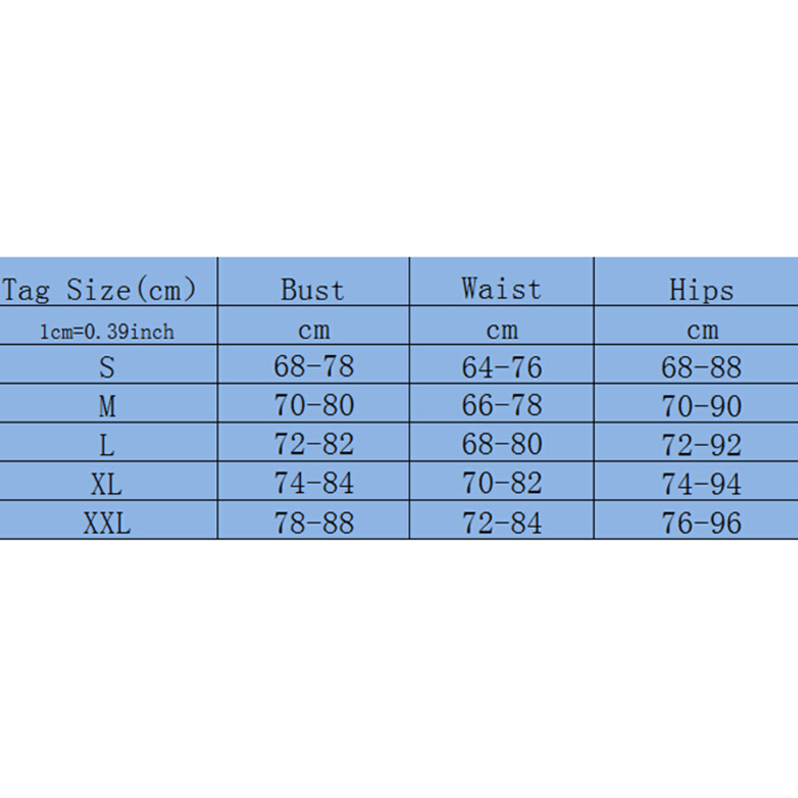The height and width of the screenshot is (798, 798).
Task: Click the L size row label
Action: [x=107, y=444]
